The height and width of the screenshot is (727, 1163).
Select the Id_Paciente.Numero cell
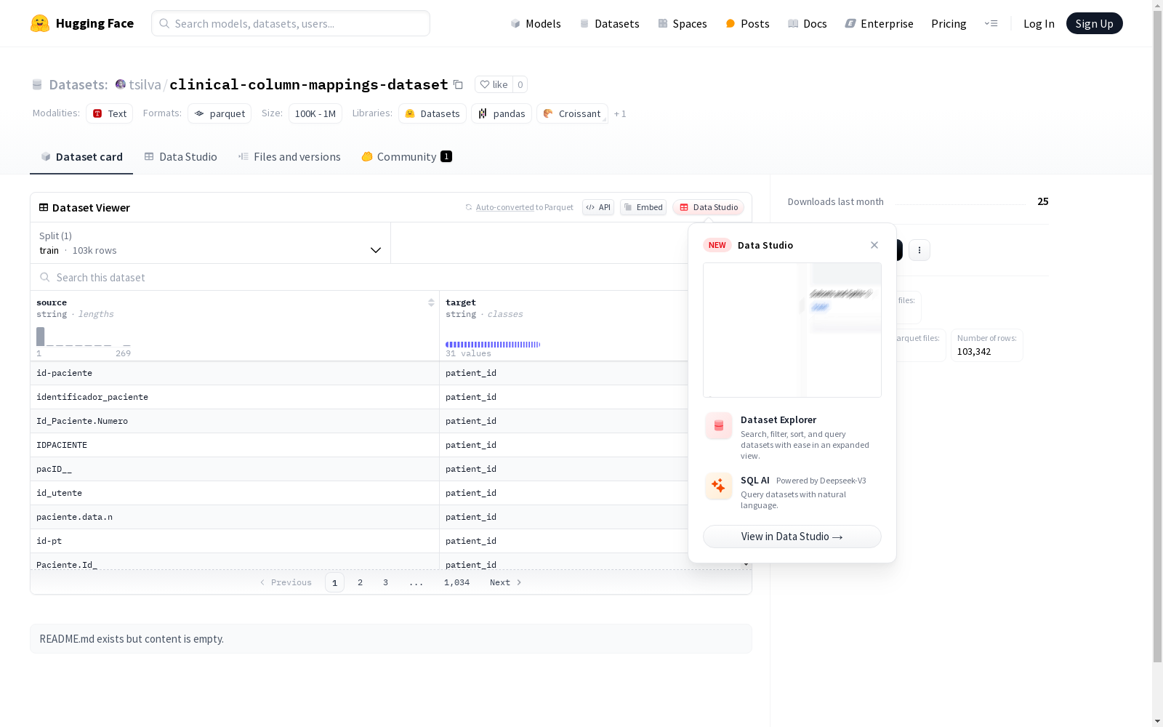pos(235,421)
